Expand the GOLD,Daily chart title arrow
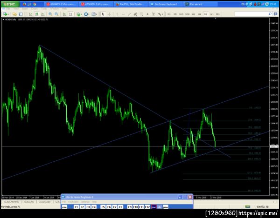This screenshot has width=280, height=218. click(x=3, y=20)
